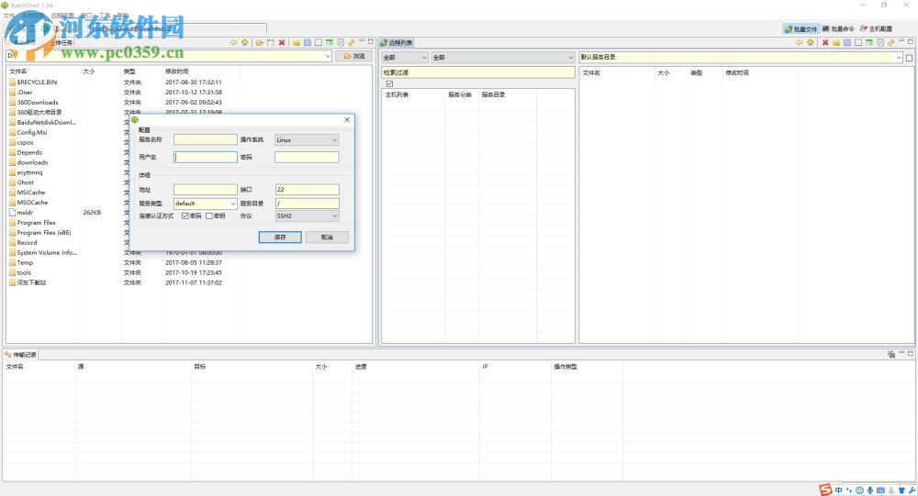Screen dimensions: 918x496
Task: Click the yellow folder icon in local panel toolbar
Action: click(297, 43)
